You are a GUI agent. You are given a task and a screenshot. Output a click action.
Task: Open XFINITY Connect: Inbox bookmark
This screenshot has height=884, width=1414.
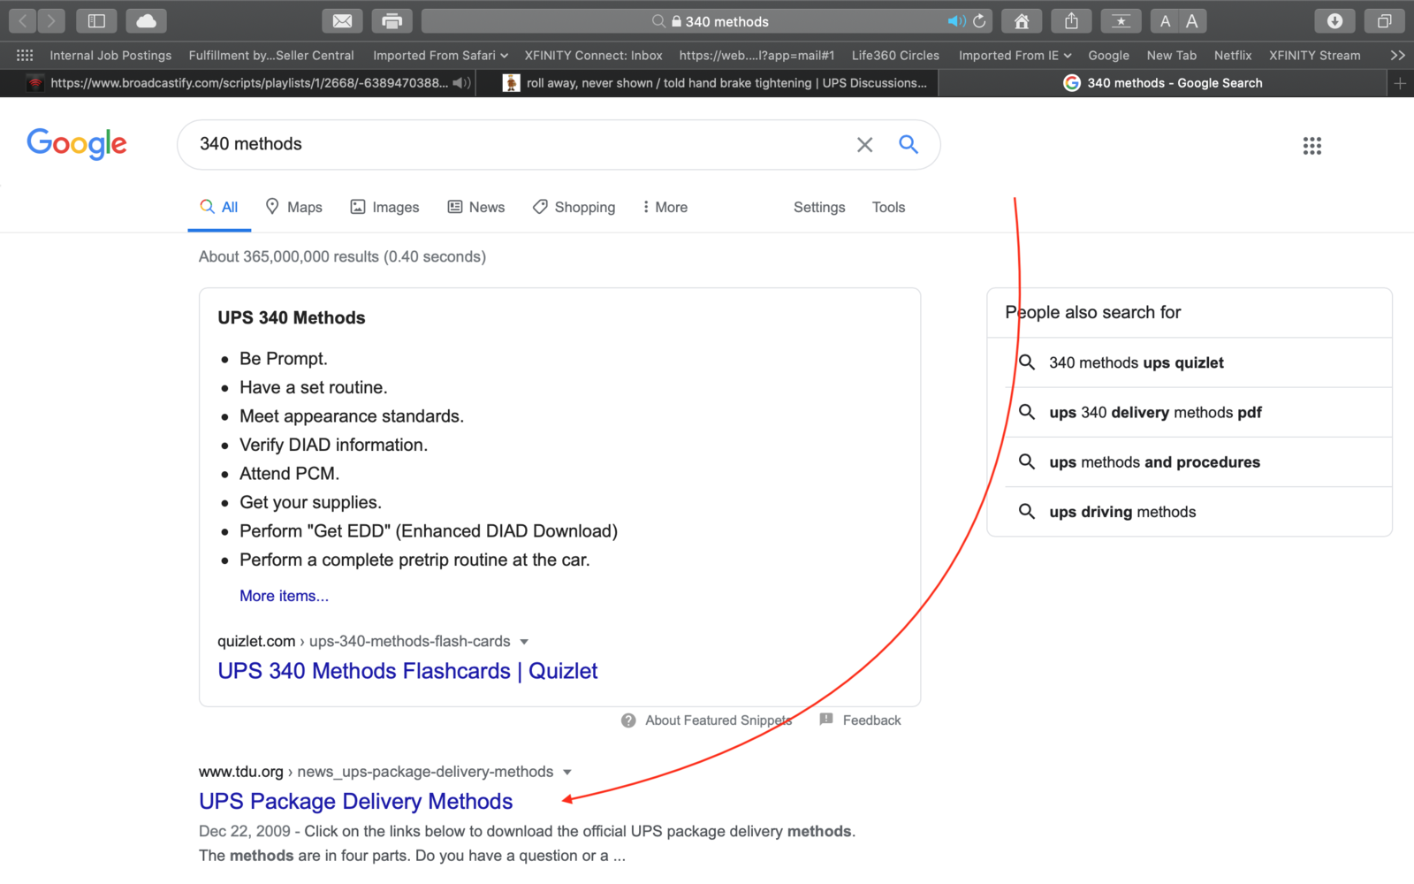pos(593,55)
